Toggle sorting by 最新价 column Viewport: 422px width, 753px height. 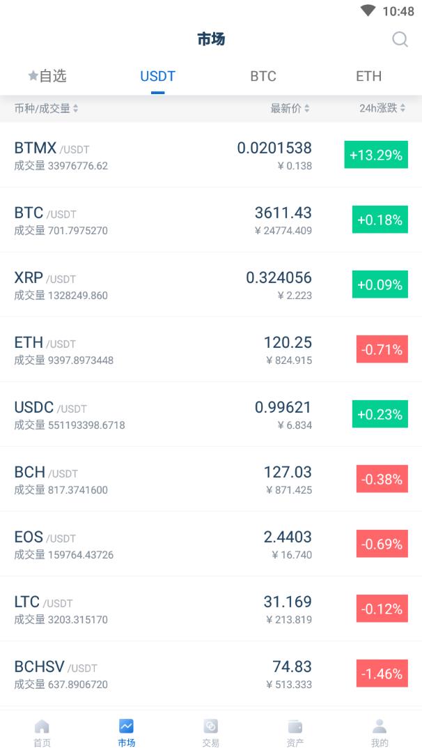(x=290, y=109)
